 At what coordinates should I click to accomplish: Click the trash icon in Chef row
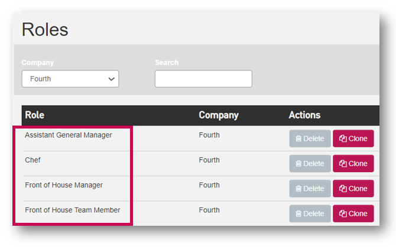point(298,164)
